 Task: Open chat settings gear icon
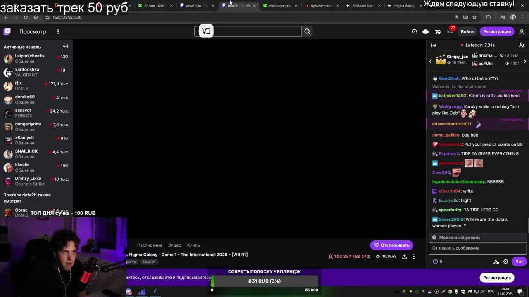coord(505,262)
